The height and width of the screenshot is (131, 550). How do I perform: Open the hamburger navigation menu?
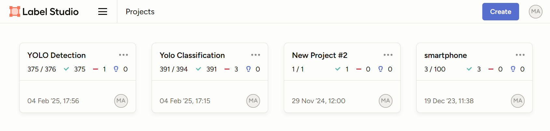pyautogui.click(x=103, y=12)
